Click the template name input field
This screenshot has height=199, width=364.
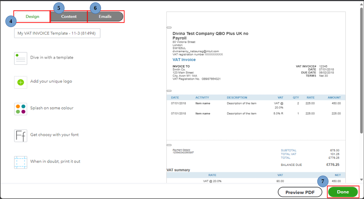pos(57,33)
